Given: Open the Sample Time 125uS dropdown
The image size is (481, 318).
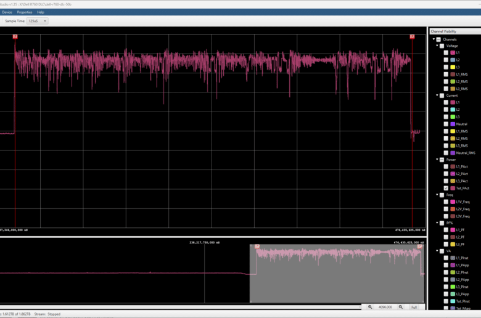Looking at the screenshot, I should point(38,21).
